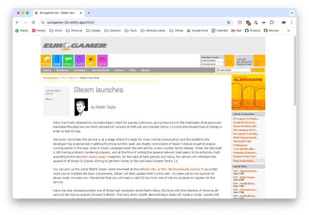Open Feedly bookmark
Viewport: 309px width, 215px height.
point(21,30)
